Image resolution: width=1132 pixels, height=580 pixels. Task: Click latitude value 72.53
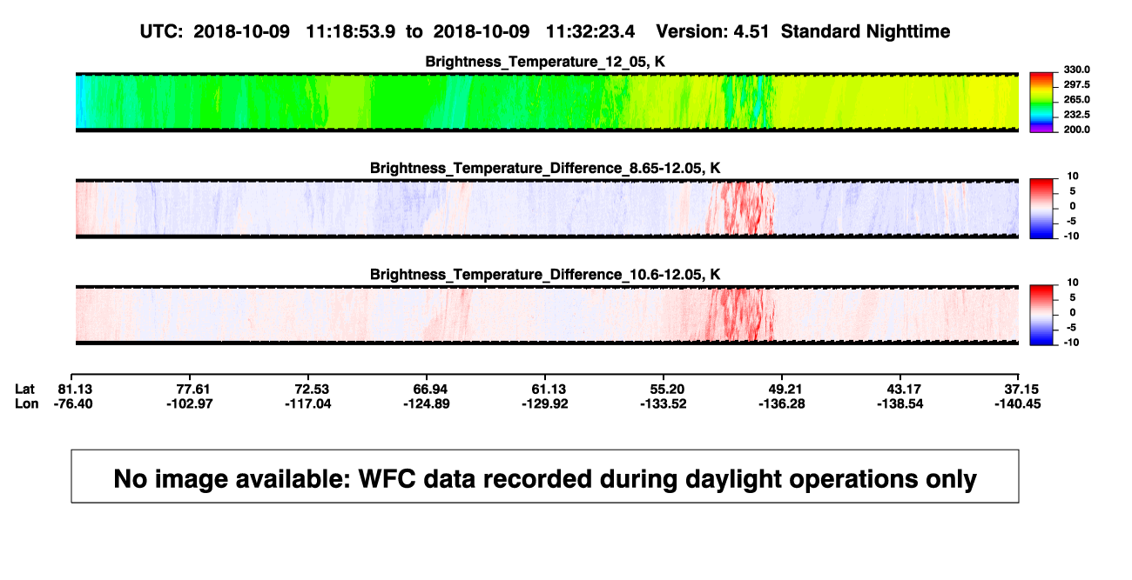coord(312,388)
